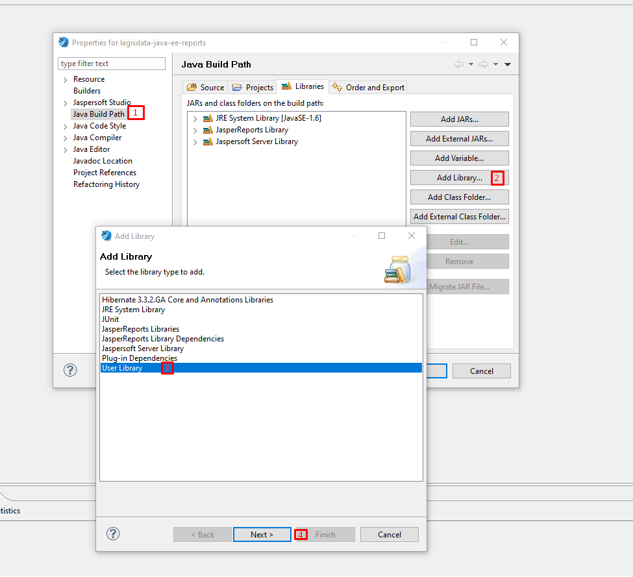Click the back navigation arrow in Properties header
The width and height of the screenshot is (633, 577).
point(459,64)
